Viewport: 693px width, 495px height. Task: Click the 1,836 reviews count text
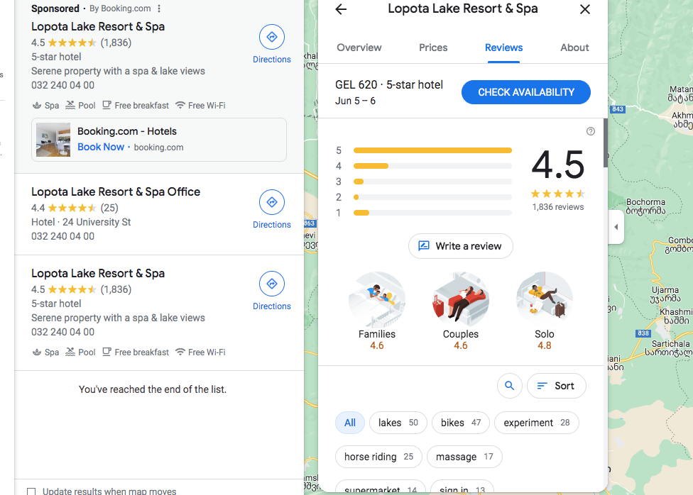[x=558, y=207]
